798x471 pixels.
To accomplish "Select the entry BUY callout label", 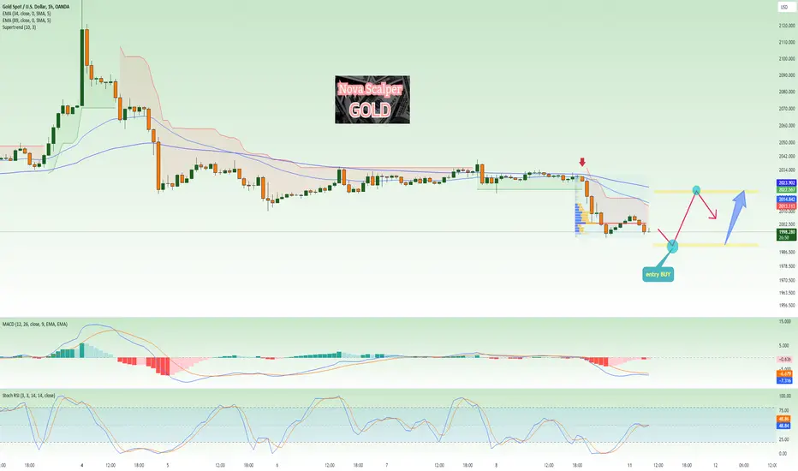I will pos(658,274).
